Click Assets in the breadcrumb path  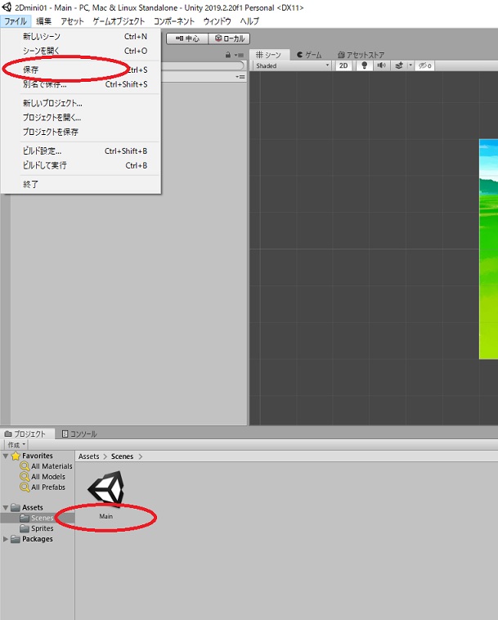tap(89, 456)
